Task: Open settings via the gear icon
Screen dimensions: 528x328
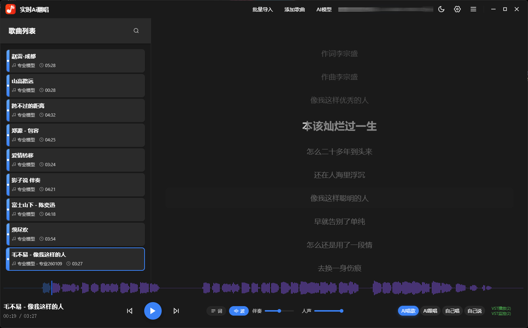Action: 457,9
